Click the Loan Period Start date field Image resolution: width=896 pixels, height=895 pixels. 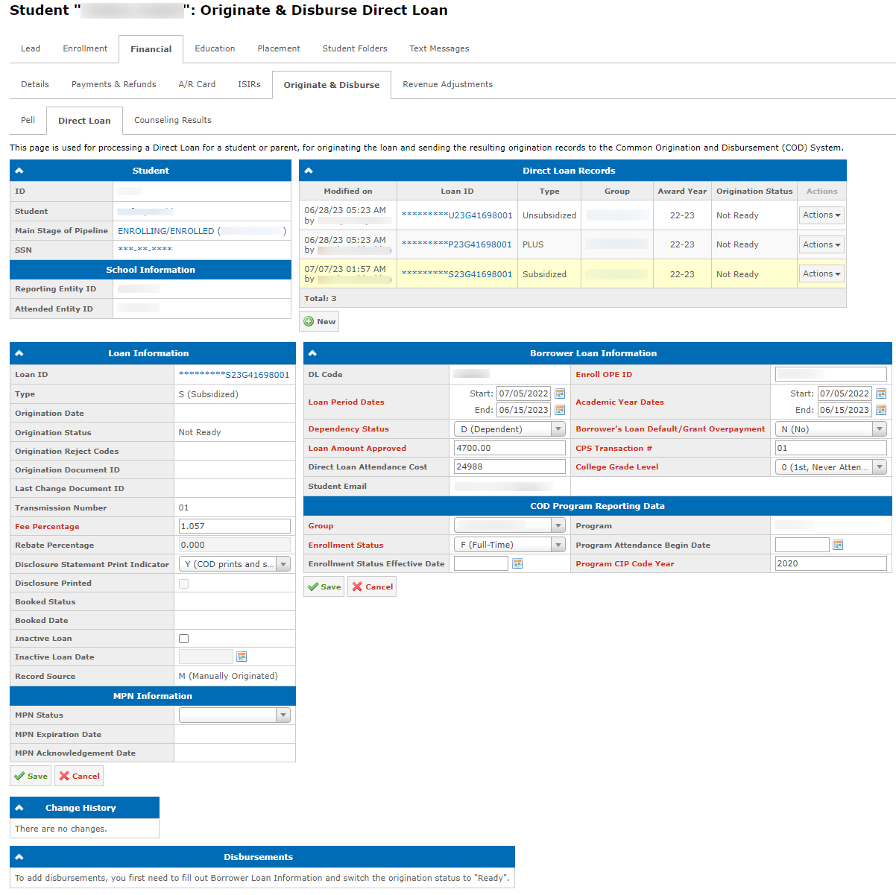coord(524,393)
